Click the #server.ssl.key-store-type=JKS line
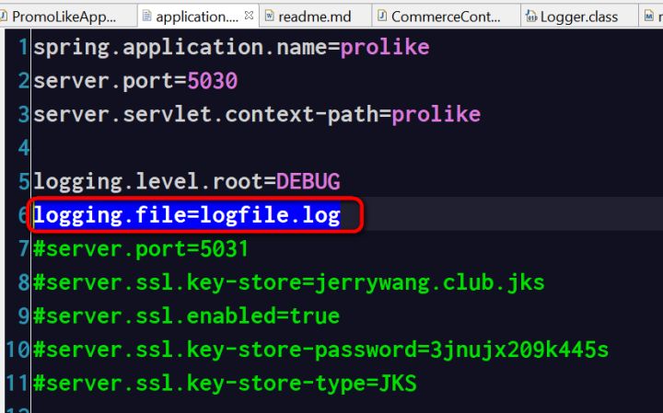Image resolution: width=663 pixels, height=413 pixels. point(225,384)
